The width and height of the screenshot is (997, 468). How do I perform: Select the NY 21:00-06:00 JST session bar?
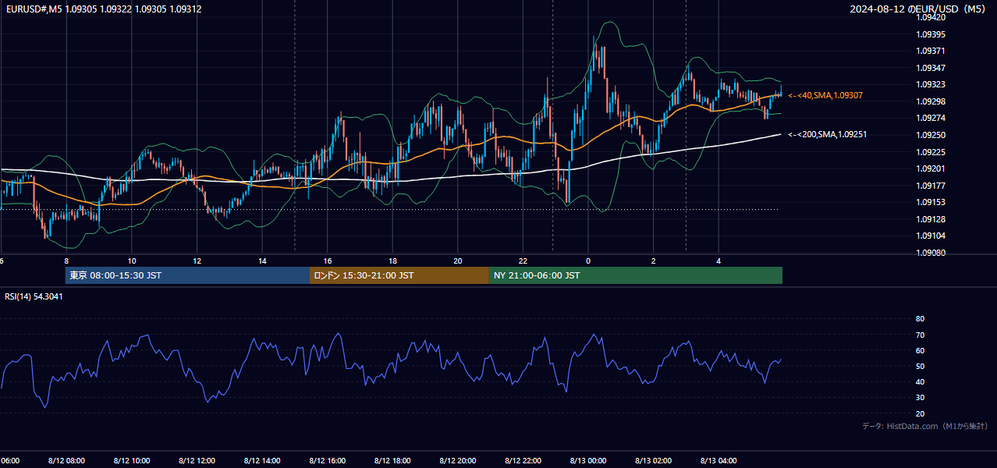click(636, 275)
